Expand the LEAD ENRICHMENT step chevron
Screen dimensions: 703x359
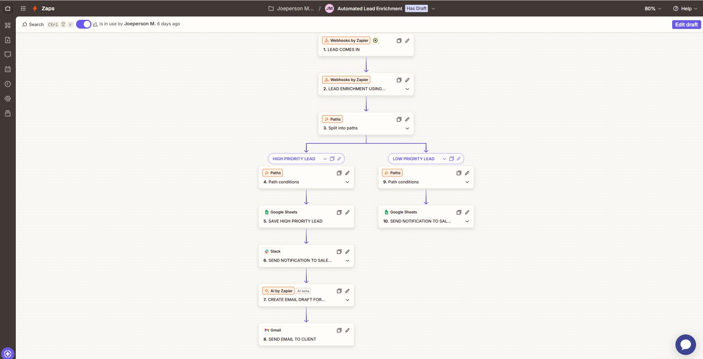pyautogui.click(x=407, y=89)
